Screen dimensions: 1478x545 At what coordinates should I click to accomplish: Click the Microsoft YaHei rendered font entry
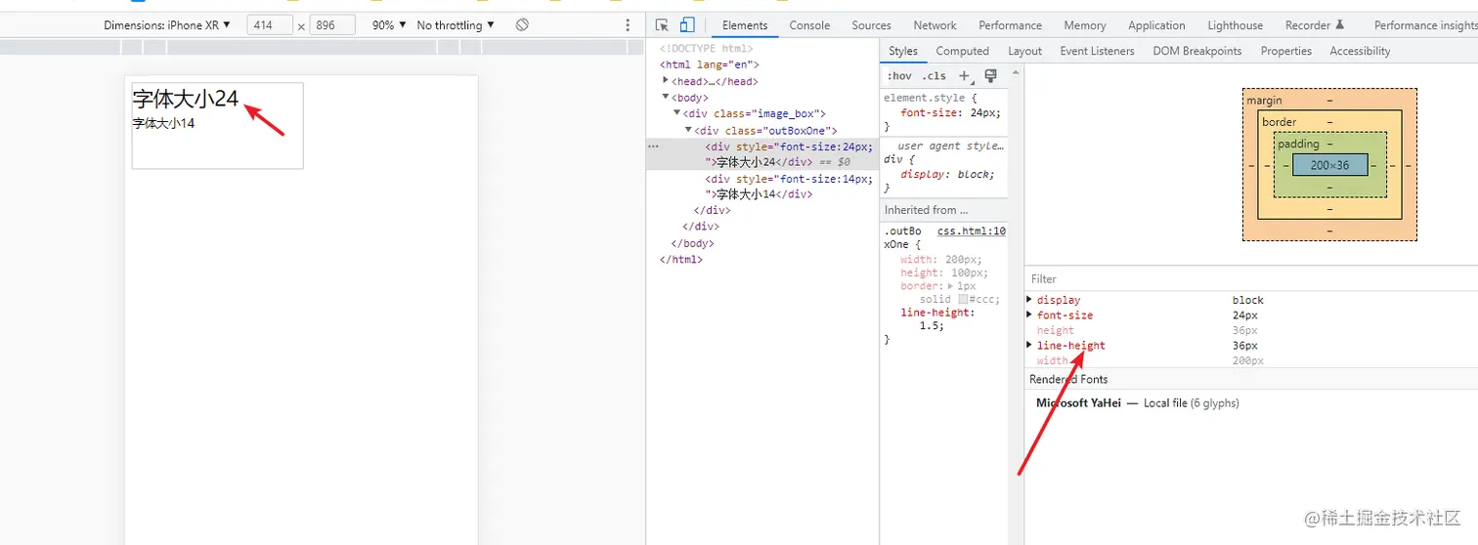(1137, 402)
